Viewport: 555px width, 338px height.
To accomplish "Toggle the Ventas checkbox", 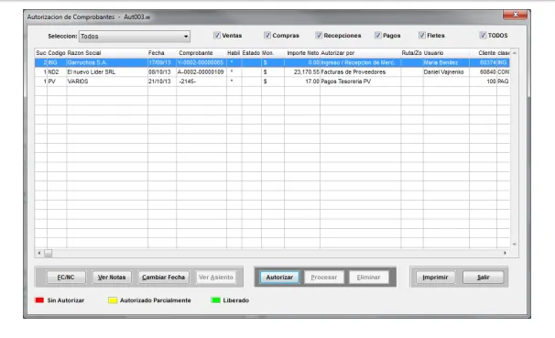I will [217, 35].
